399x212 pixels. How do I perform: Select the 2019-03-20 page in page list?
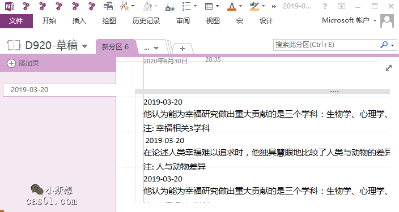click(x=60, y=90)
